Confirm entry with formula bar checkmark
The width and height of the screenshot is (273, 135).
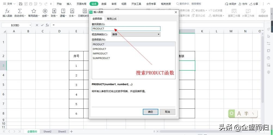click(42, 25)
